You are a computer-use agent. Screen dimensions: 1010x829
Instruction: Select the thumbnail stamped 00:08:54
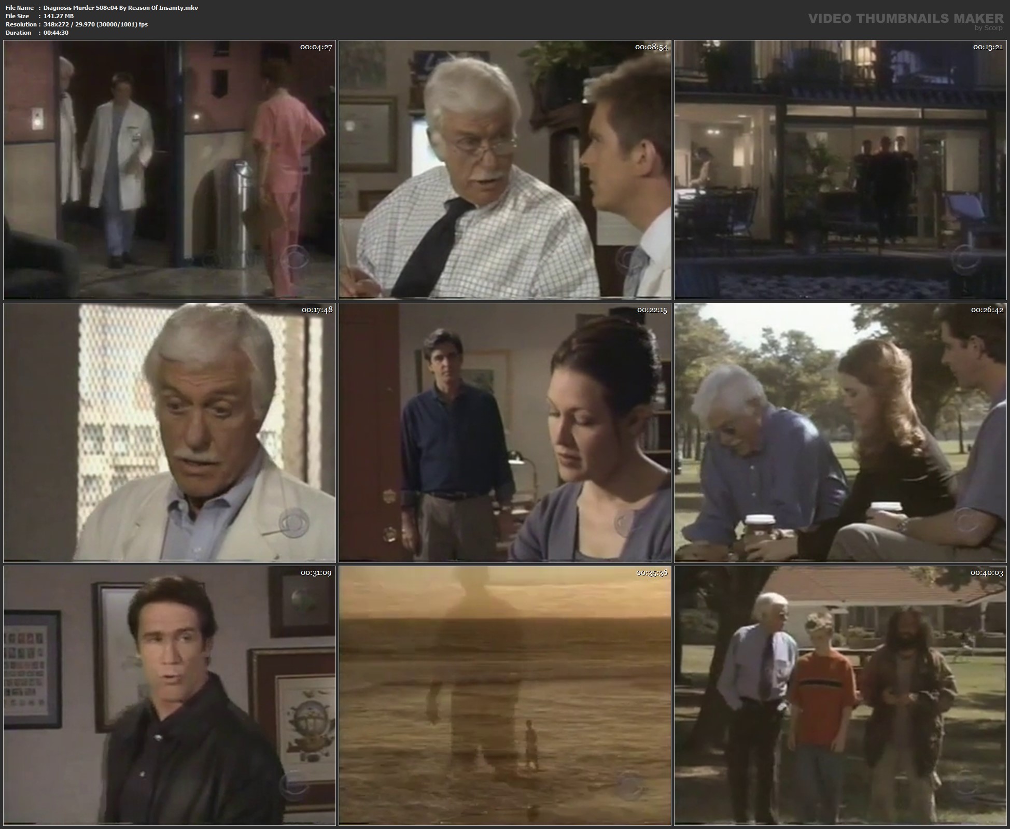click(505, 170)
